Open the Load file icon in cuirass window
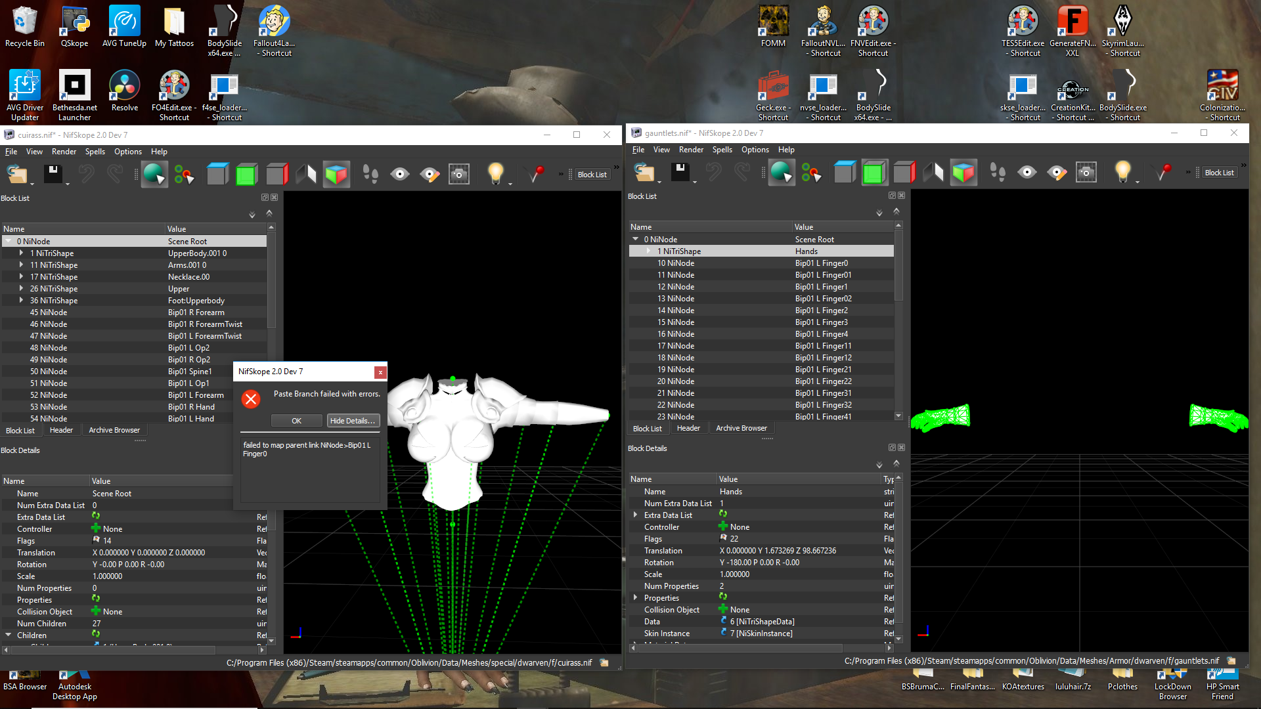1261x709 pixels. 16,174
